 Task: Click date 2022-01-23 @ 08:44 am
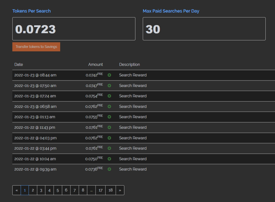(35, 75)
